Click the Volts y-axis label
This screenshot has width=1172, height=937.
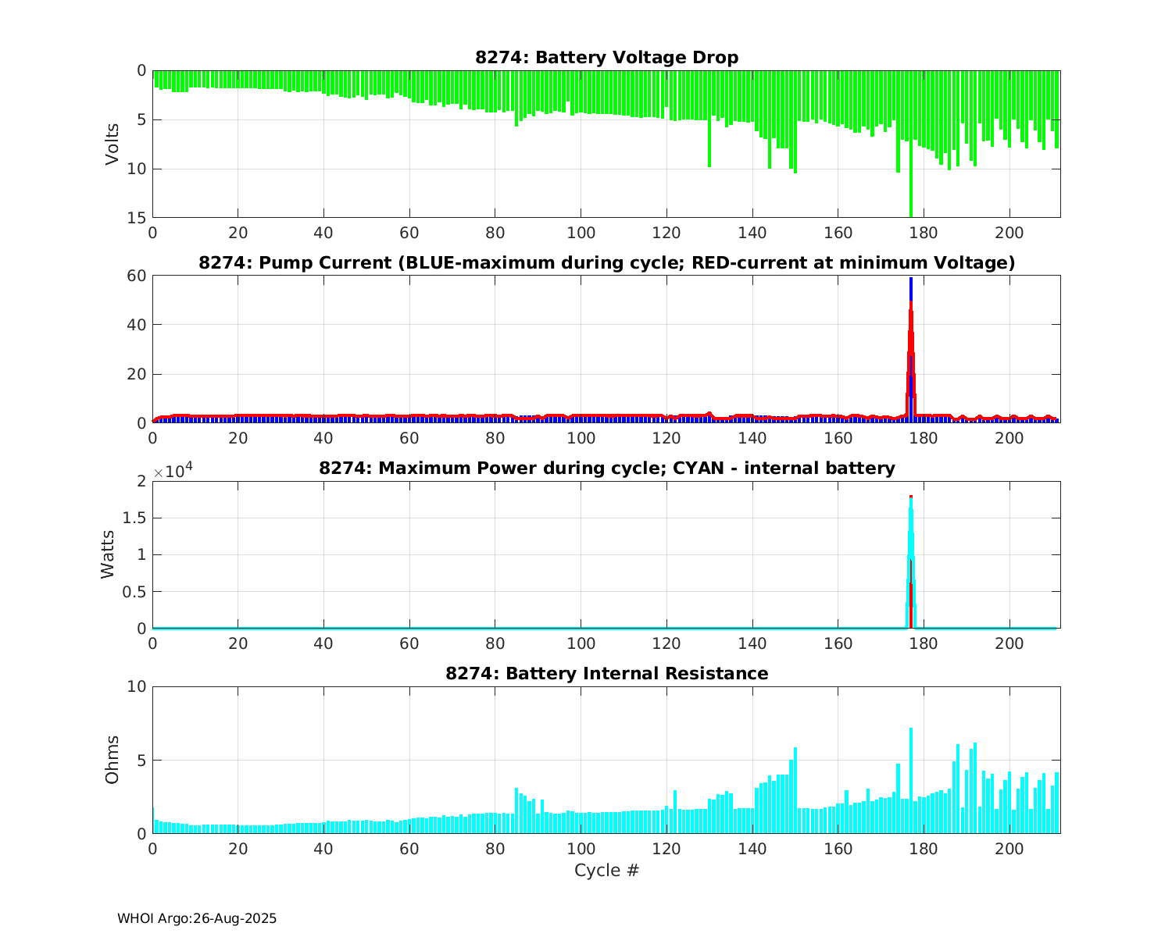pos(113,144)
